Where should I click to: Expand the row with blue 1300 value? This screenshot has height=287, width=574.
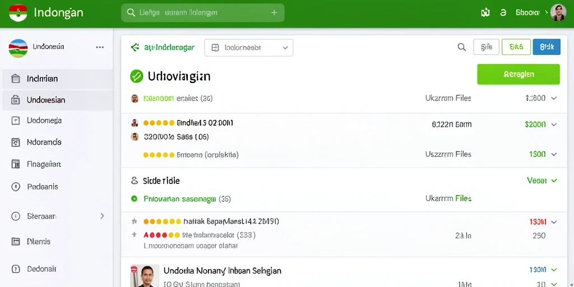pos(554,270)
